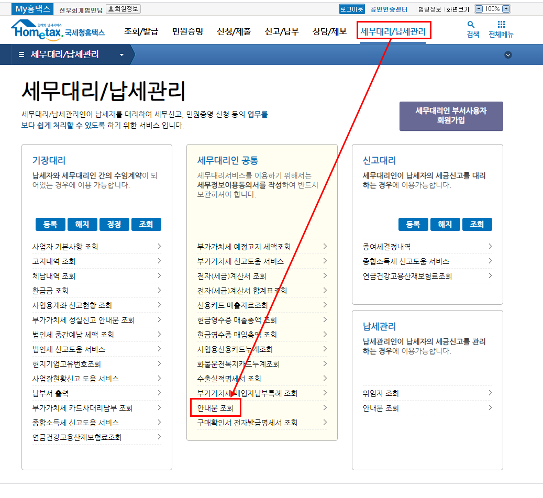543x498 pixels.
Task: Click the hamburger menu icon in blue bar
Action: [x=21, y=54]
